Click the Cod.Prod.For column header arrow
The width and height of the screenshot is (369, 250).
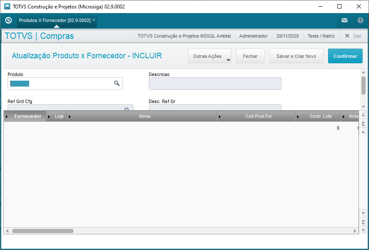coord(220,117)
